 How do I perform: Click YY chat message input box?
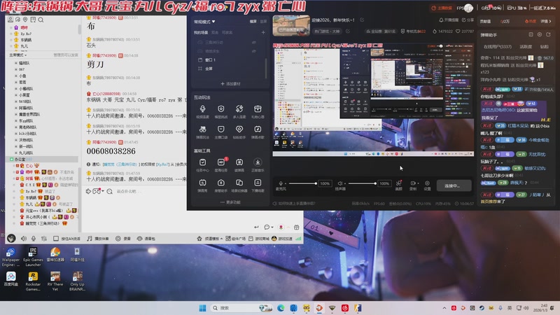pyautogui.click(x=150, y=191)
